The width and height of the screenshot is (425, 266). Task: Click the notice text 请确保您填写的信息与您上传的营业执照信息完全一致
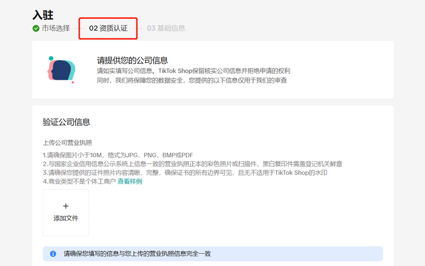[137, 254]
